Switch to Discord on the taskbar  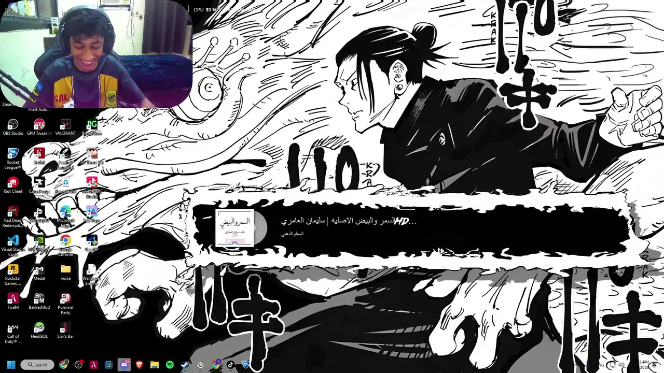(x=124, y=365)
